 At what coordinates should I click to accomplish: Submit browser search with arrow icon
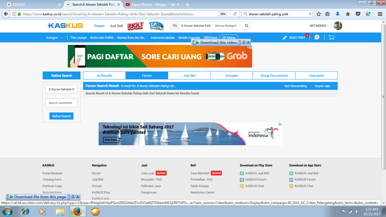click(310, 14)
